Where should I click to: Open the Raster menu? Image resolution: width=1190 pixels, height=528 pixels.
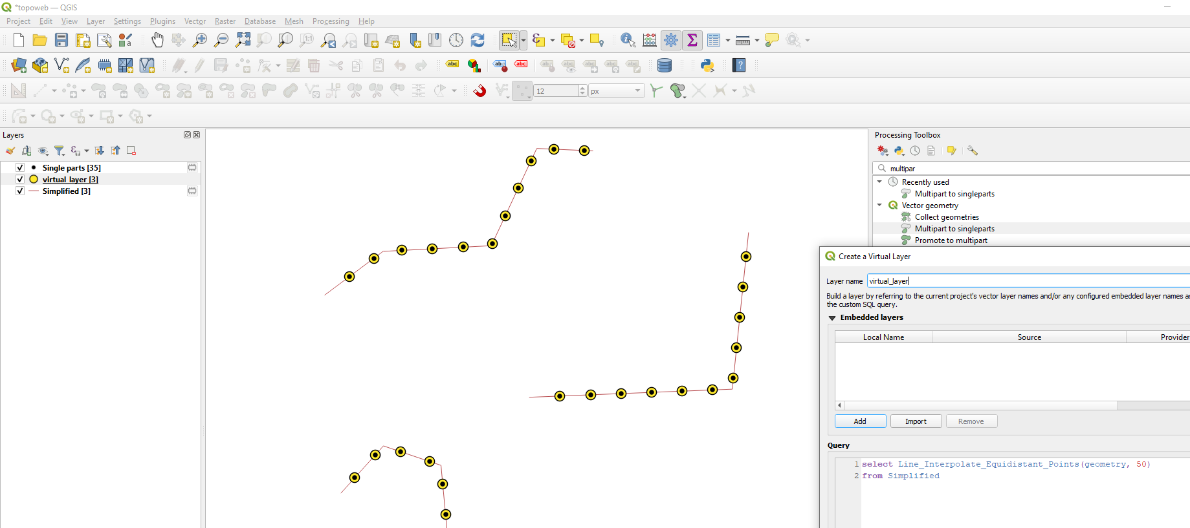pyautogui.click(x=225, y=21)
